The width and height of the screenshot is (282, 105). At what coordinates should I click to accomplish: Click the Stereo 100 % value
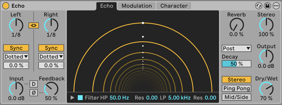tap(266, 34)
